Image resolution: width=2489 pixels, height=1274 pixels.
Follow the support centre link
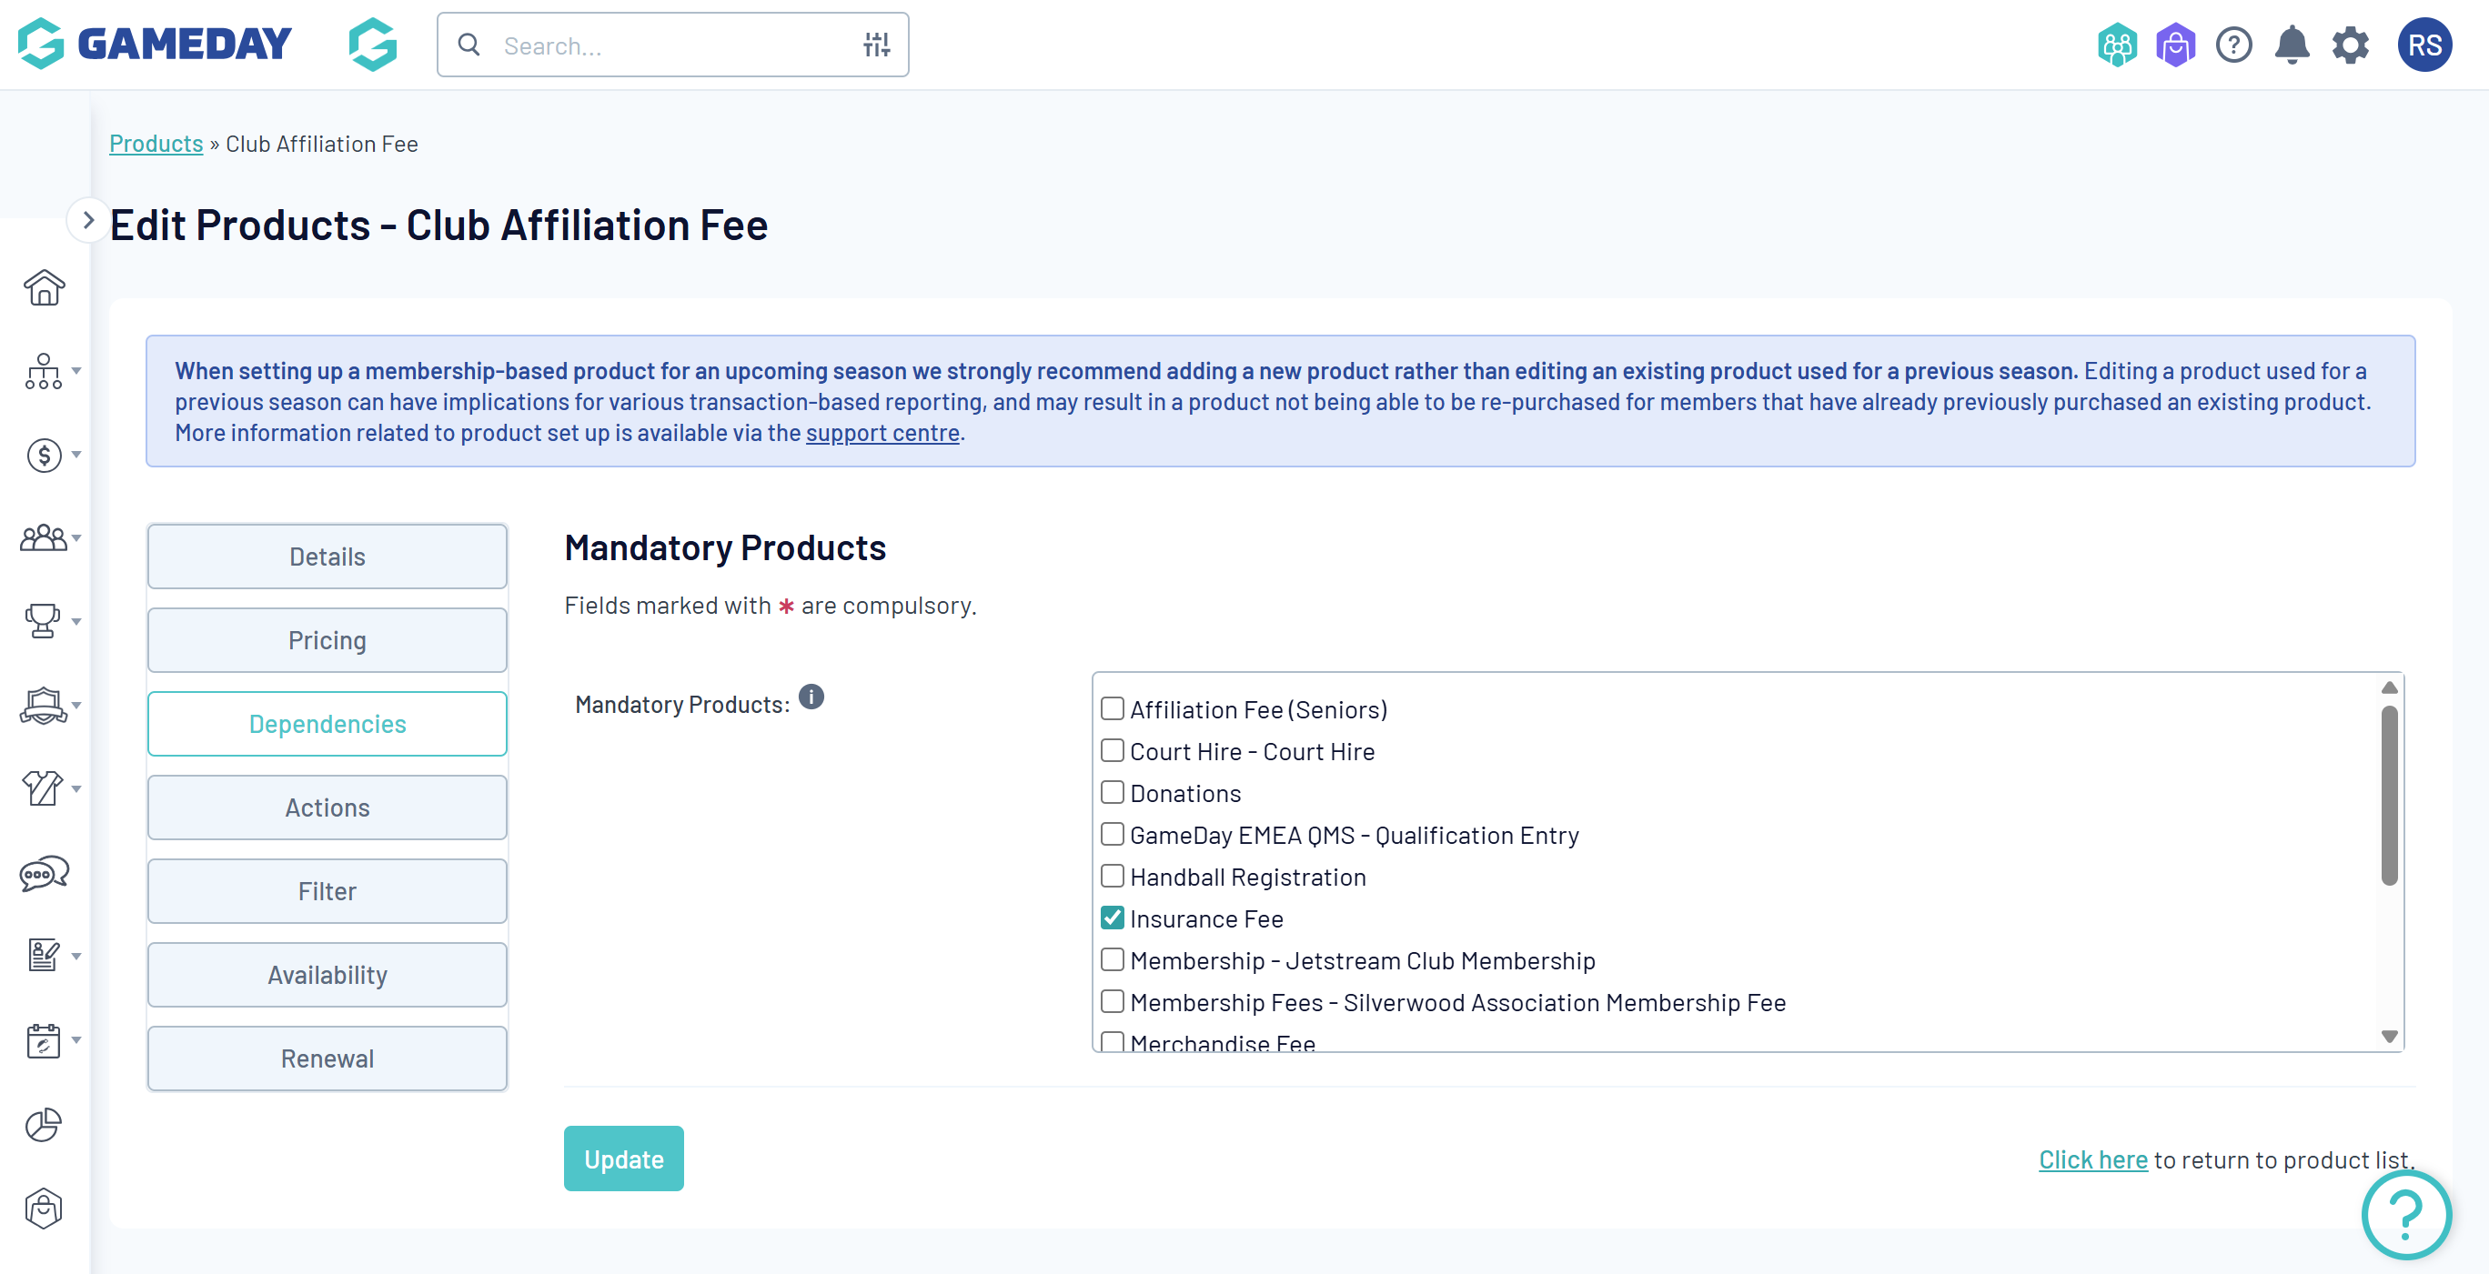[882, 433]
